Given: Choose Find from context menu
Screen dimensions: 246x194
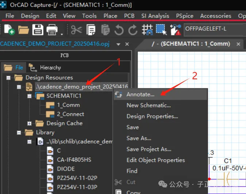Looking at the screenshot, I should [x=160, y=171].
